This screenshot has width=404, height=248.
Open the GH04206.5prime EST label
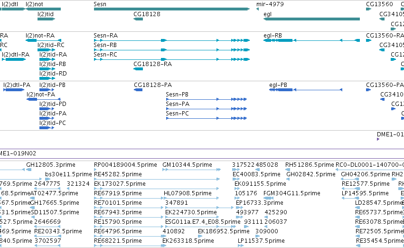(x=366, y=174)
